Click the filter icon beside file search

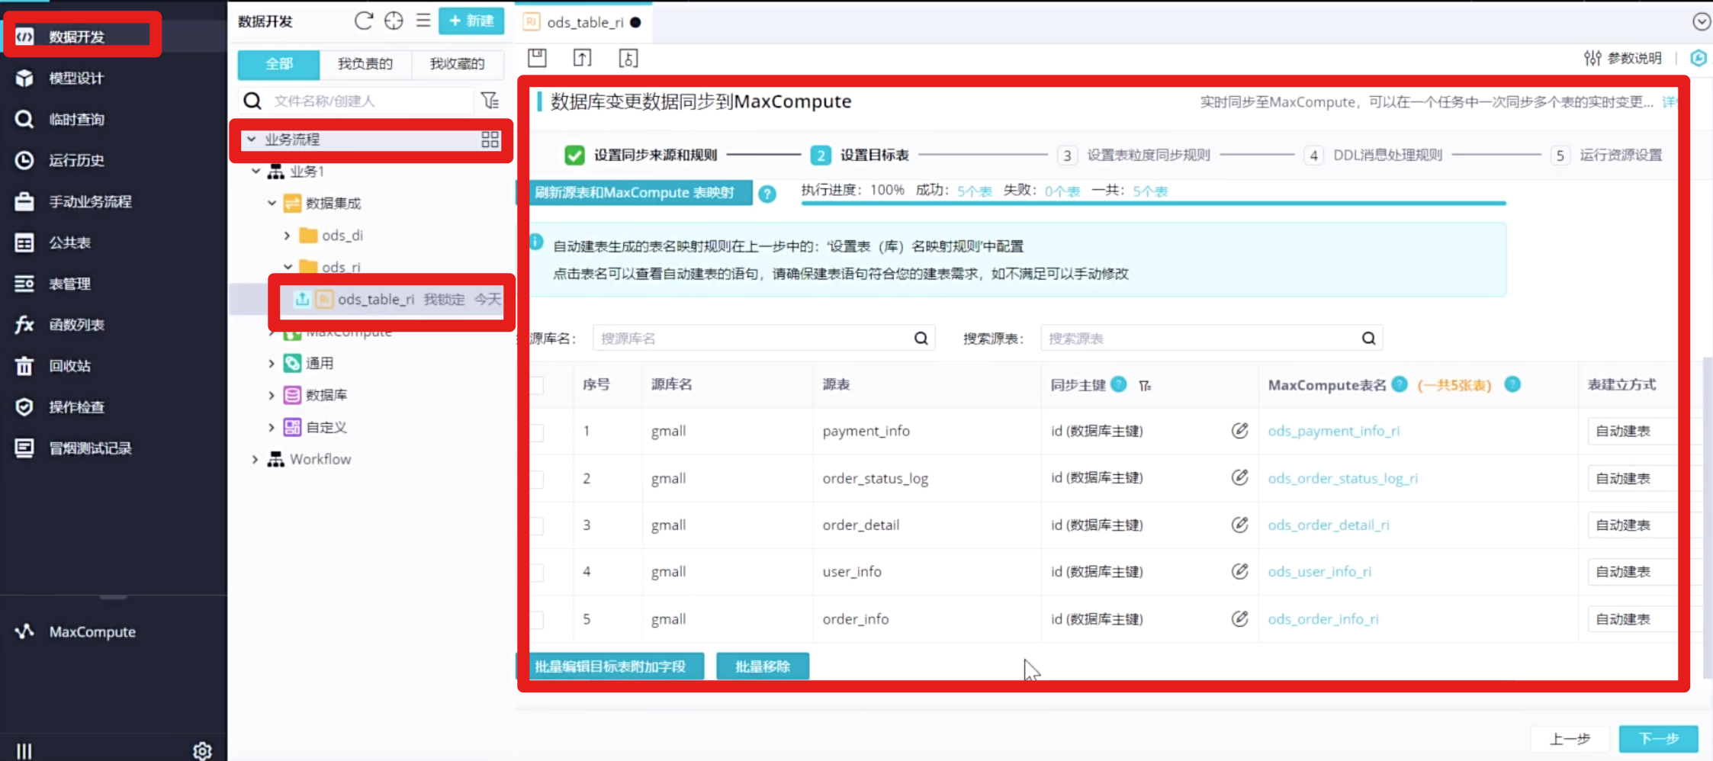[x=490, y=101]
